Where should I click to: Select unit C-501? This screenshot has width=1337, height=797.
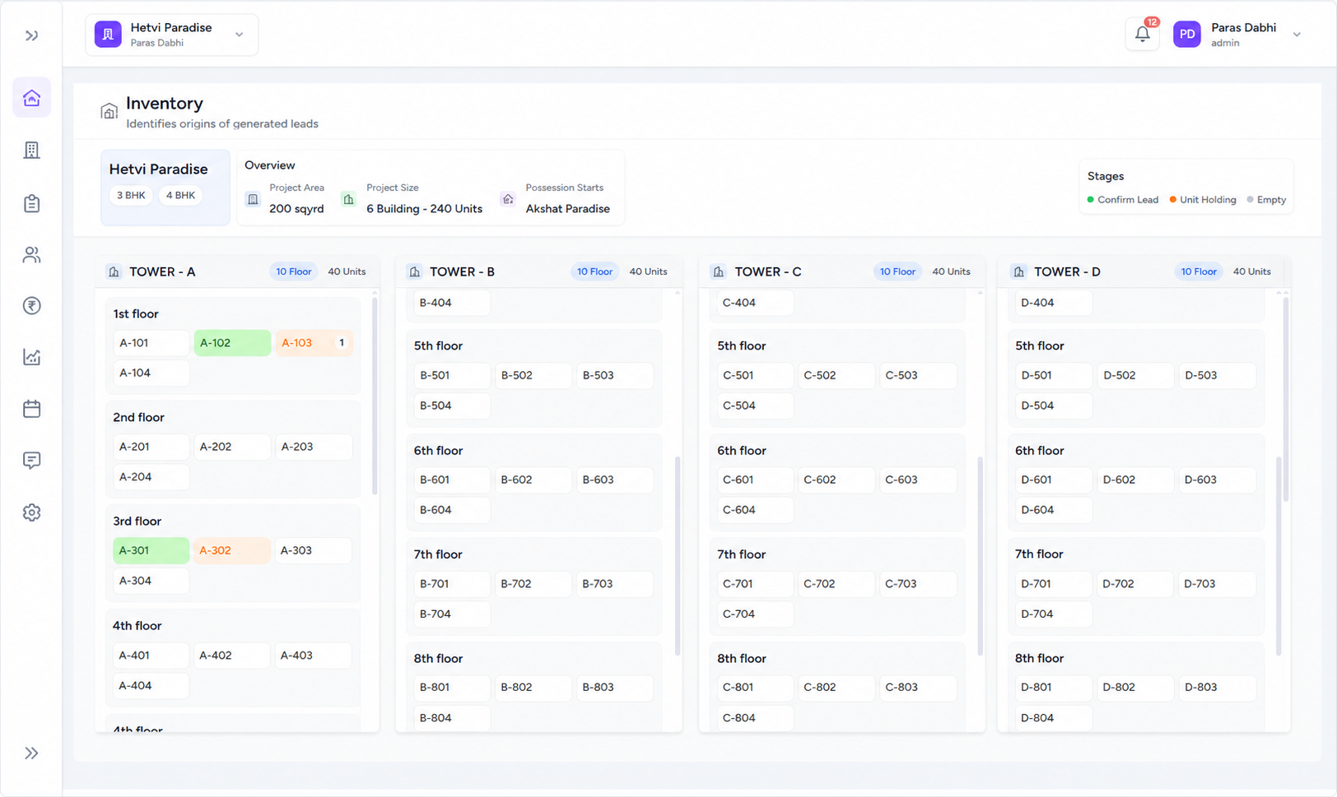pos(755,375)
